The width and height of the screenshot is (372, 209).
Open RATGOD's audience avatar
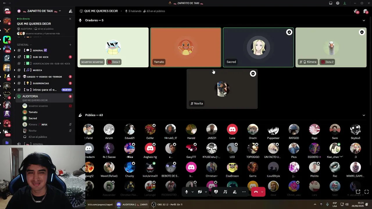294,129
